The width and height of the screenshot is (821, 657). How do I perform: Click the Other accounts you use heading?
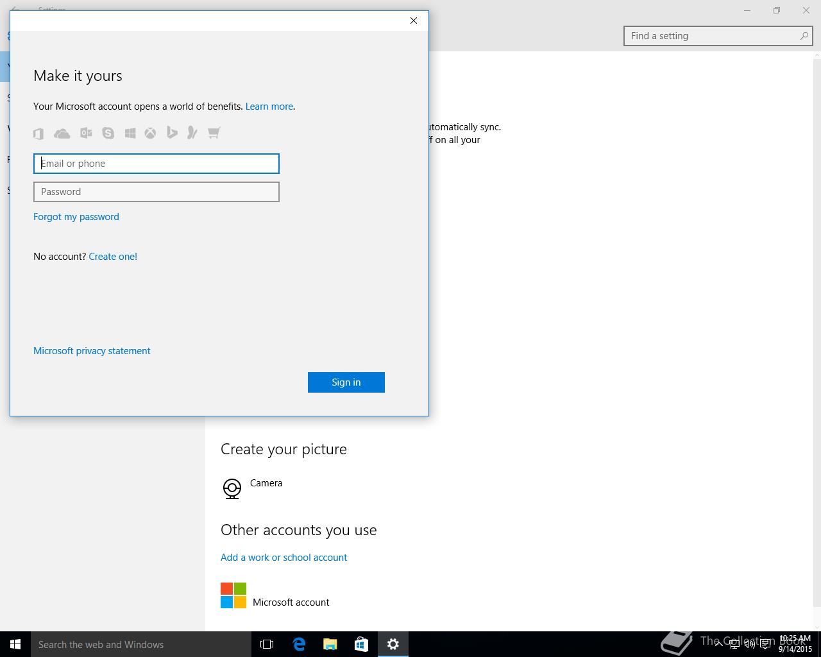coord(299,530)
